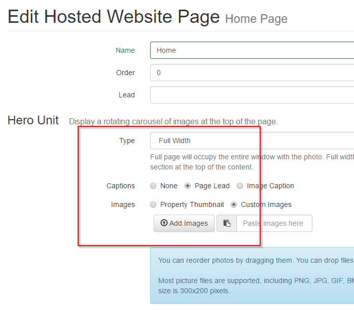Click the Paste images here field
354x310 pixels.
click(274, 223)
